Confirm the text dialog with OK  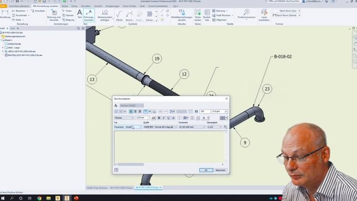pyautogui.click(x=206, y=170)
